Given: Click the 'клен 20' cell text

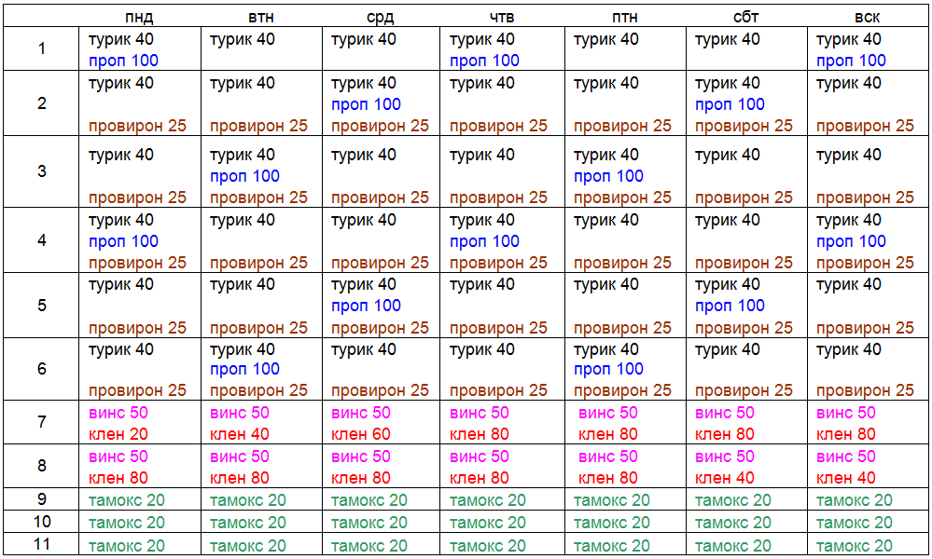Looking at the screenshot, I should [118, 433].
